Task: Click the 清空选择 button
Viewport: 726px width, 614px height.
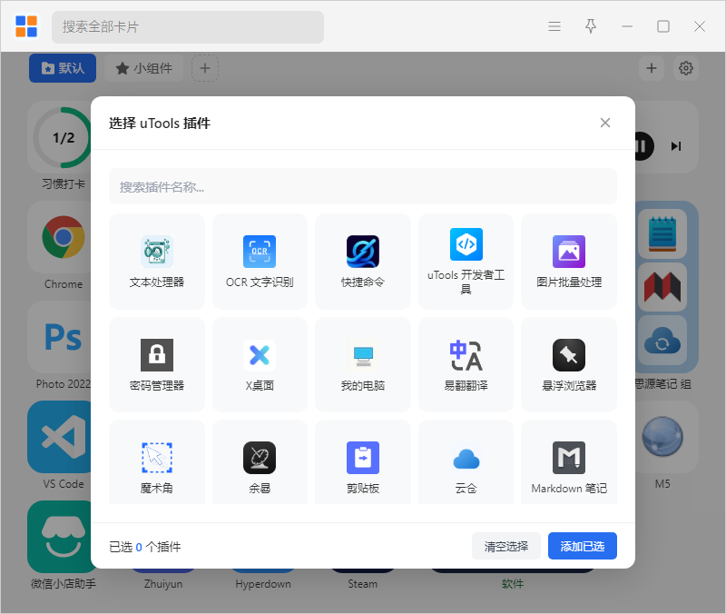Action: click(x=506, y=547)
